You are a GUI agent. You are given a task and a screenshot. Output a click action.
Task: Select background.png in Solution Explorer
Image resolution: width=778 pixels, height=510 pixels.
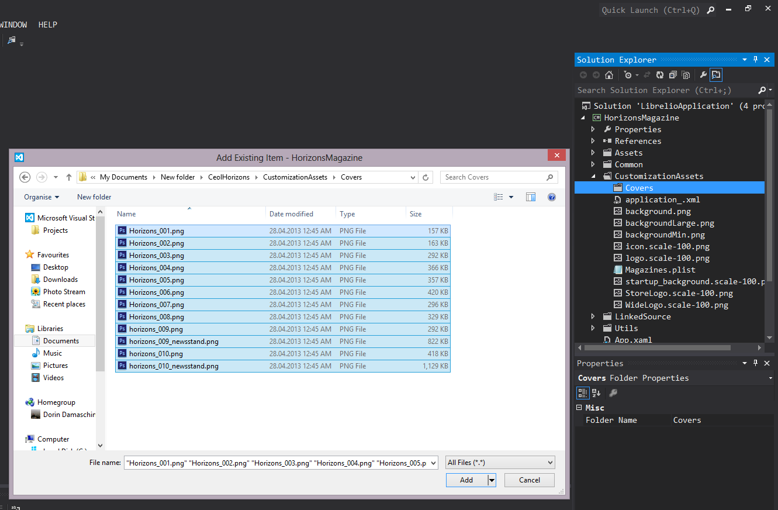pyautogui.click(x=658, y=211)
